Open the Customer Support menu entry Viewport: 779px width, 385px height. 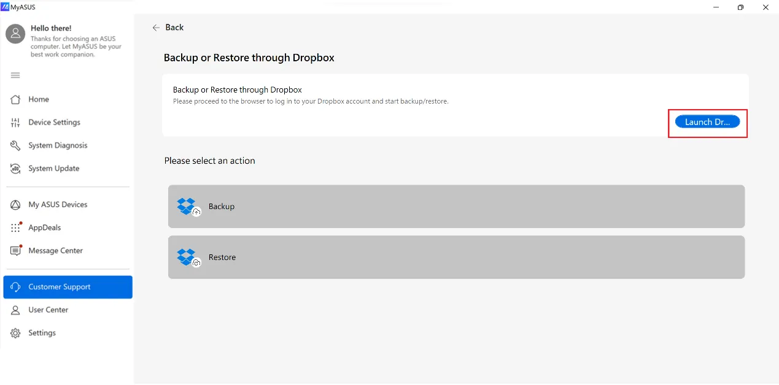[58, 286]
